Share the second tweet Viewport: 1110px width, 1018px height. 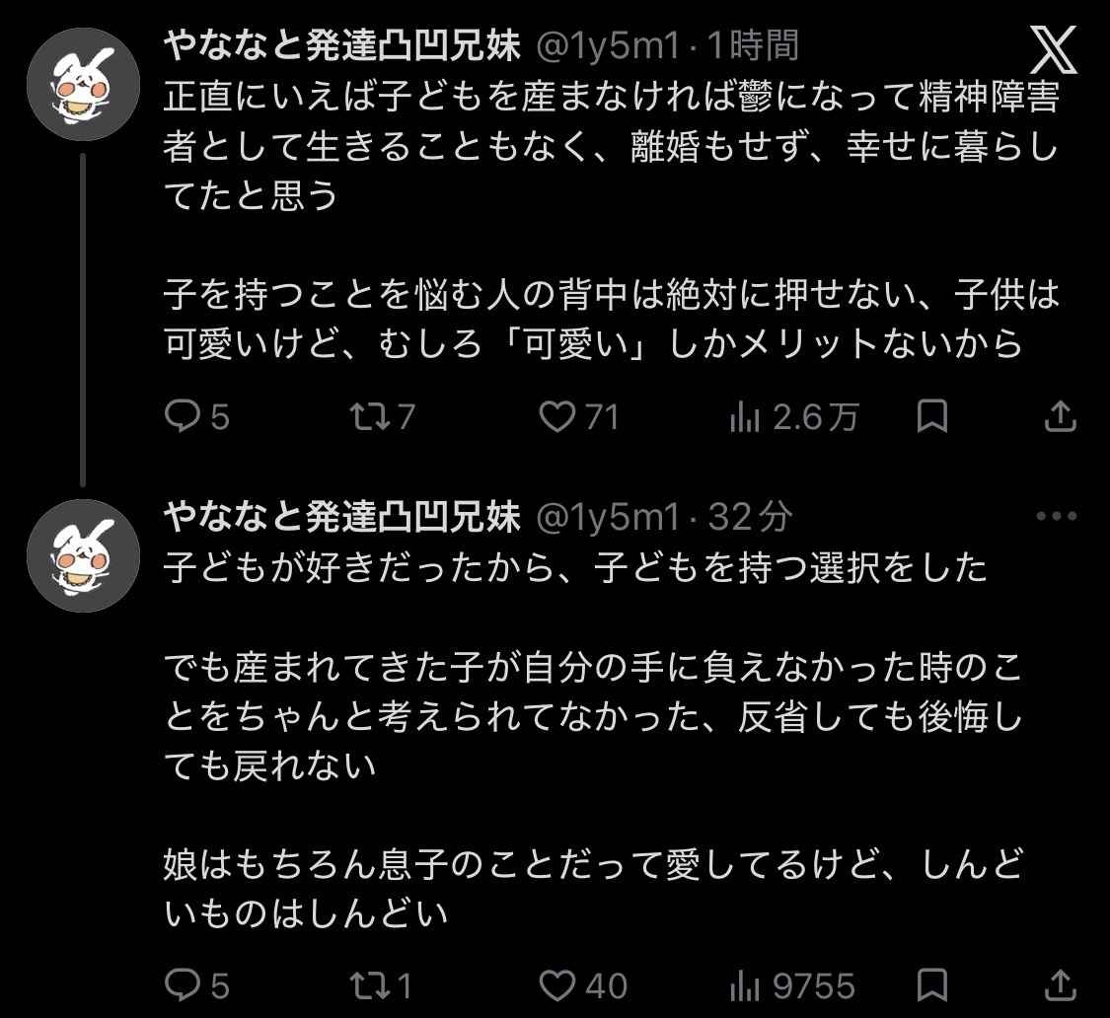[x=1060, y=984]
